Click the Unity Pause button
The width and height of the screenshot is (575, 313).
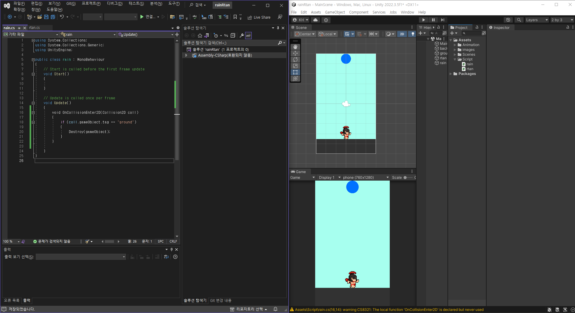(433, 20)
